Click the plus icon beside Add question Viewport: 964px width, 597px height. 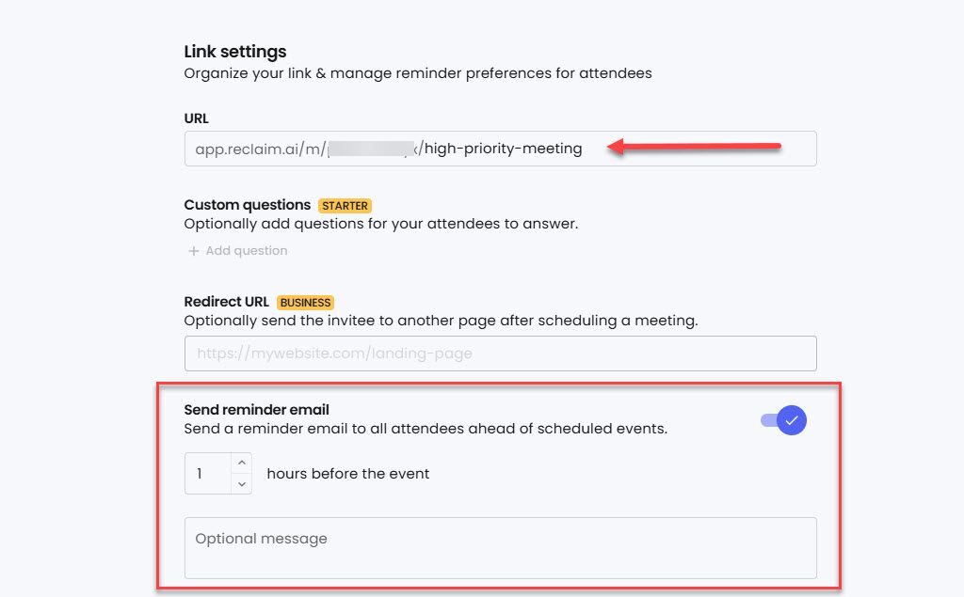pos(194,250)
